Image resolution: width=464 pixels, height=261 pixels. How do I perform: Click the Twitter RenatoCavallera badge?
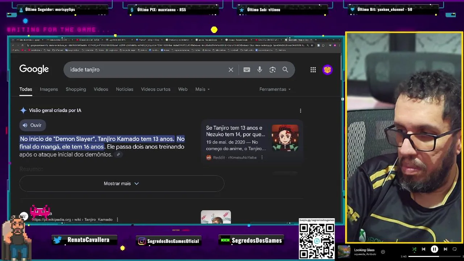coord(85,240)
